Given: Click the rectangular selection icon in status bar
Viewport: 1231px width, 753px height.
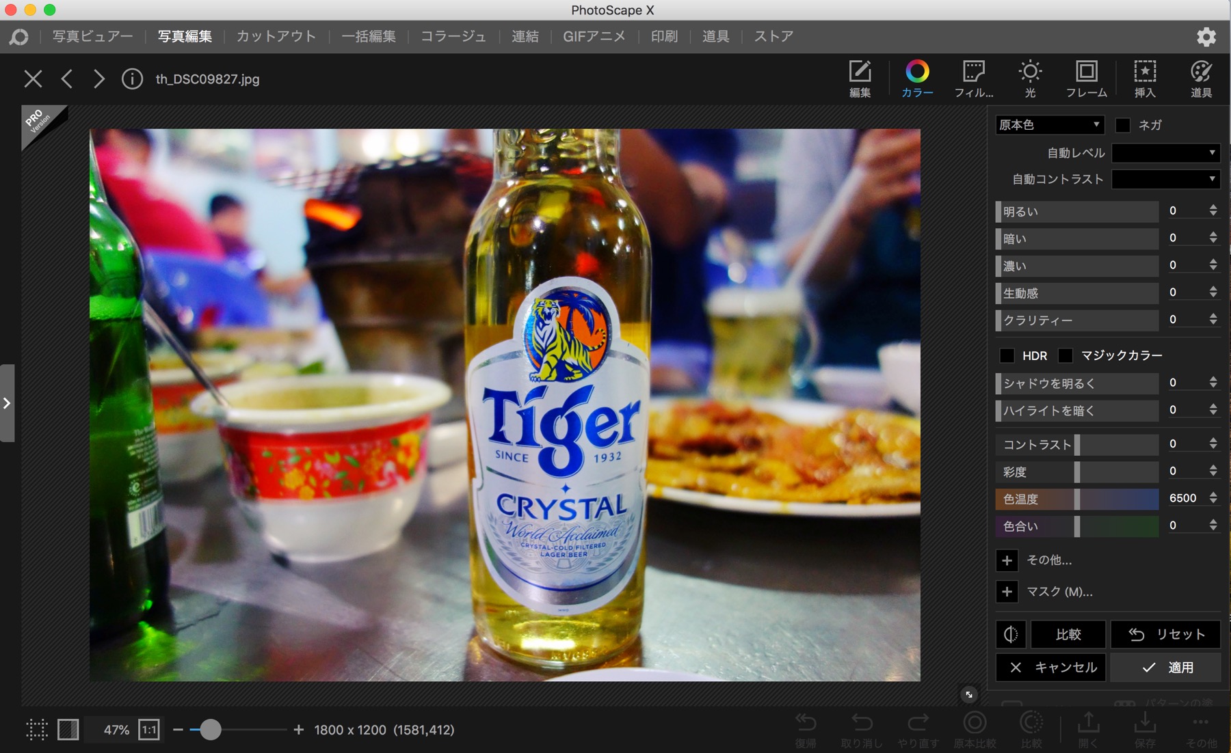Looking at the screenshot, I should (x=37, y=730).
